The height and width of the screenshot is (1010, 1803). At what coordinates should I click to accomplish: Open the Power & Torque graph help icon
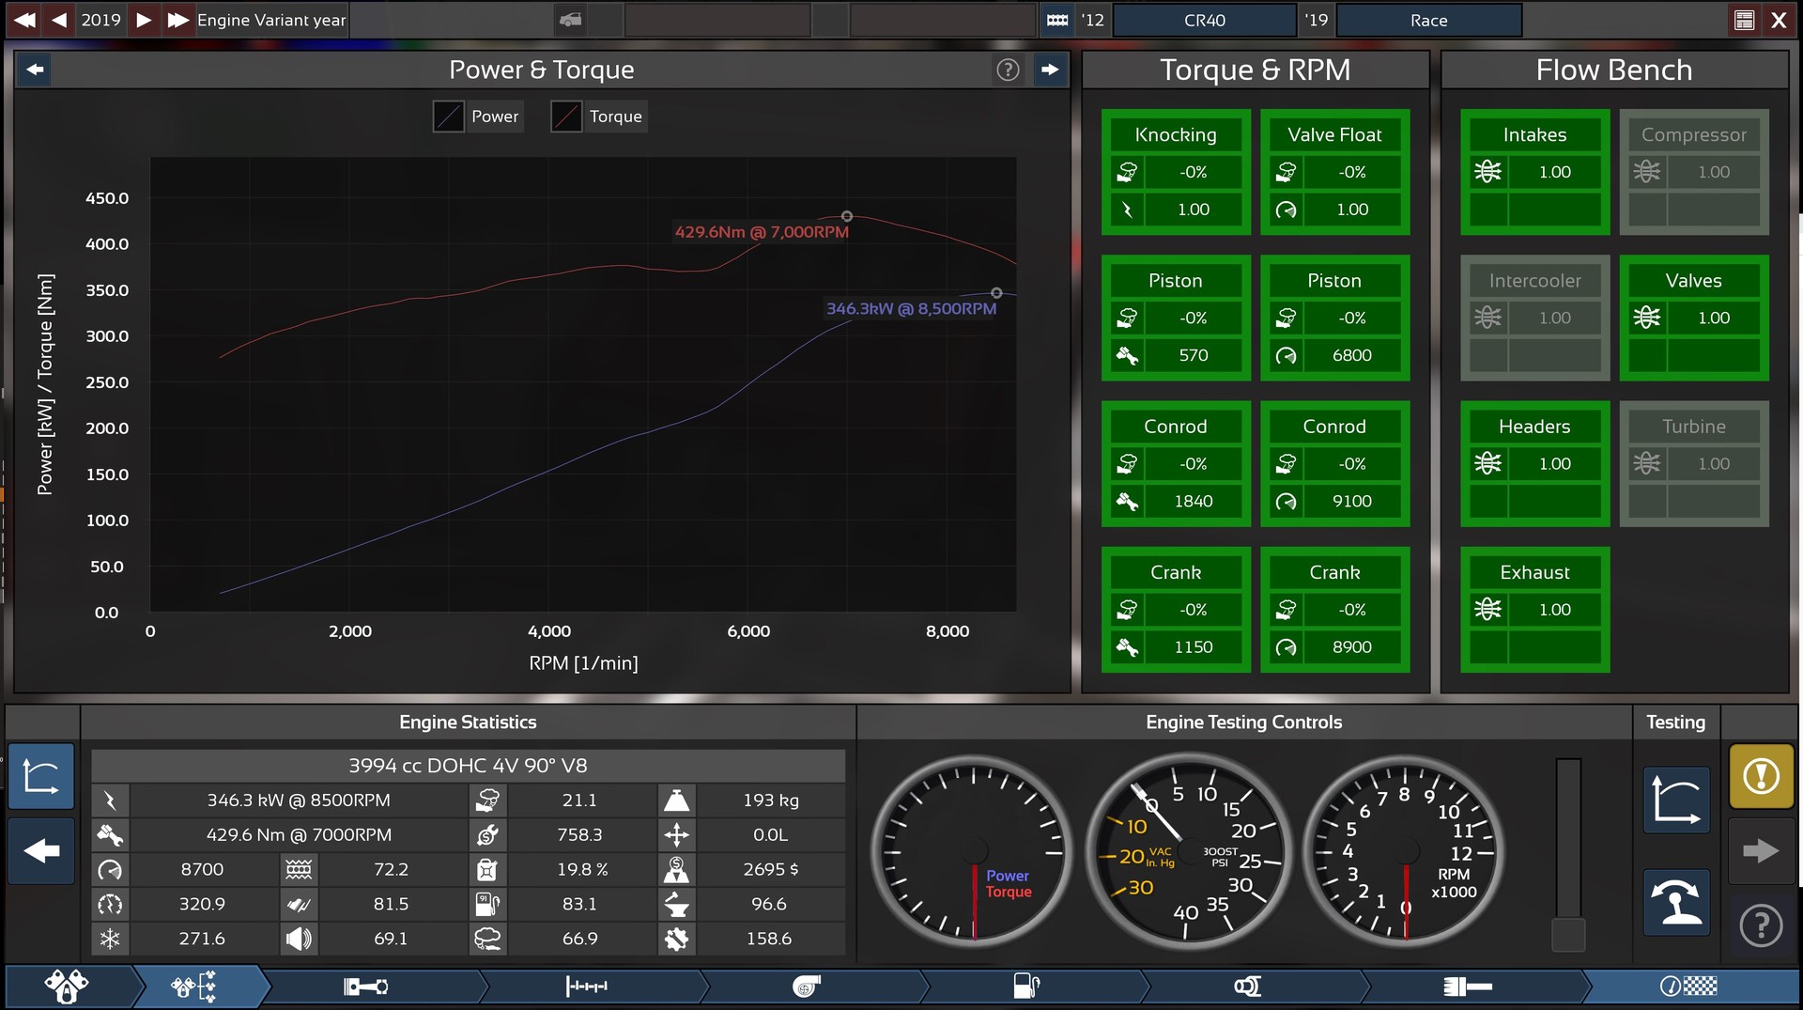1008,70
